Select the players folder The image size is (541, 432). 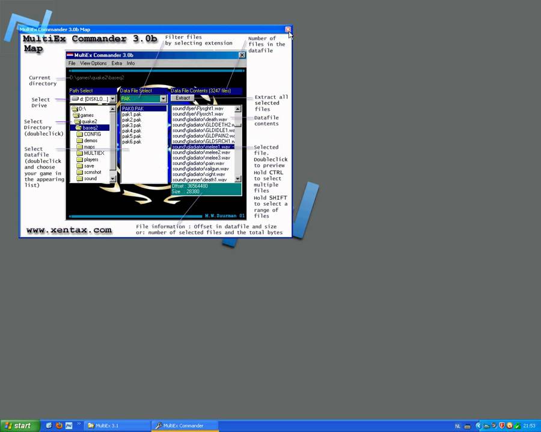[x=88, y=160]
